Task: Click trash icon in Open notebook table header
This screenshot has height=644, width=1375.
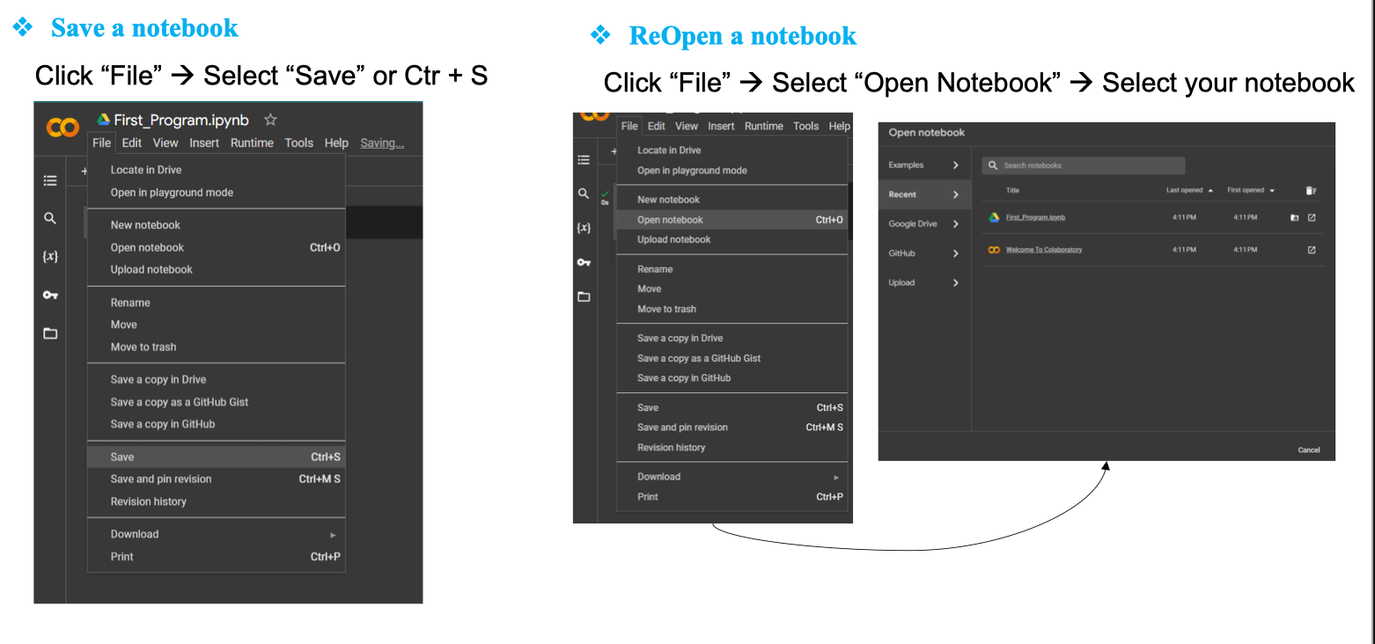Action: [1311, 190]
